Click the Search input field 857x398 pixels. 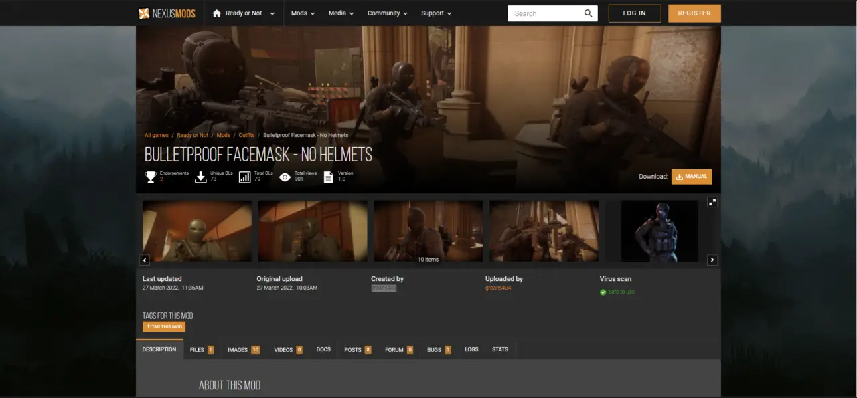544,13
